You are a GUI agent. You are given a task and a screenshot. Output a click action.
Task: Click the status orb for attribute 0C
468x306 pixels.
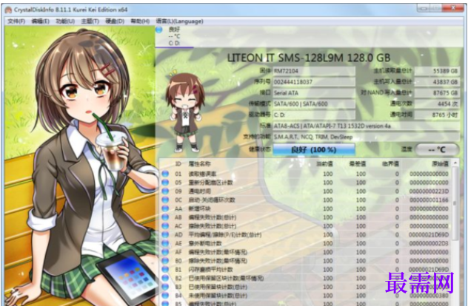(165, 200)
